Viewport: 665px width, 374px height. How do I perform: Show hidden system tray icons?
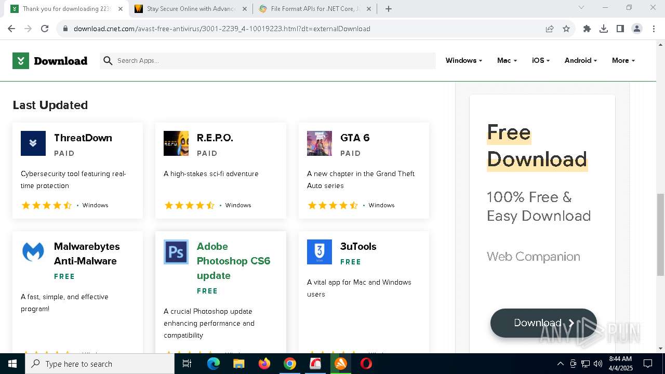click(560, 364)
